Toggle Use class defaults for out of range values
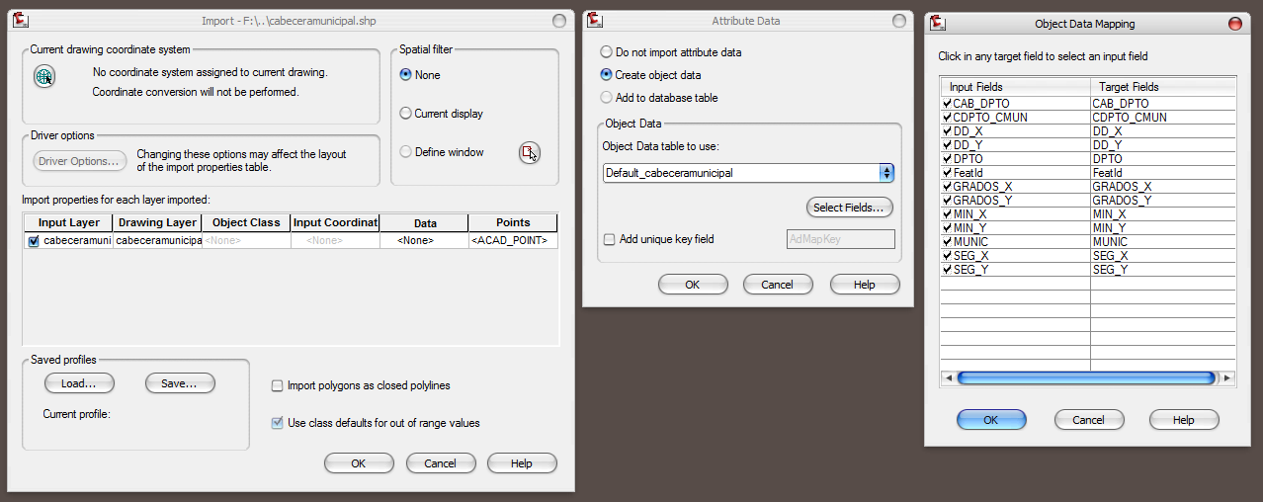The image size is (1263, 502). click(x=278, y=423)
